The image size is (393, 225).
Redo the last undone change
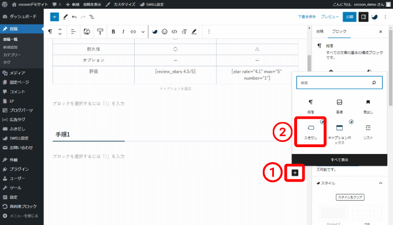pyautogui.click(x=83, y=17)
